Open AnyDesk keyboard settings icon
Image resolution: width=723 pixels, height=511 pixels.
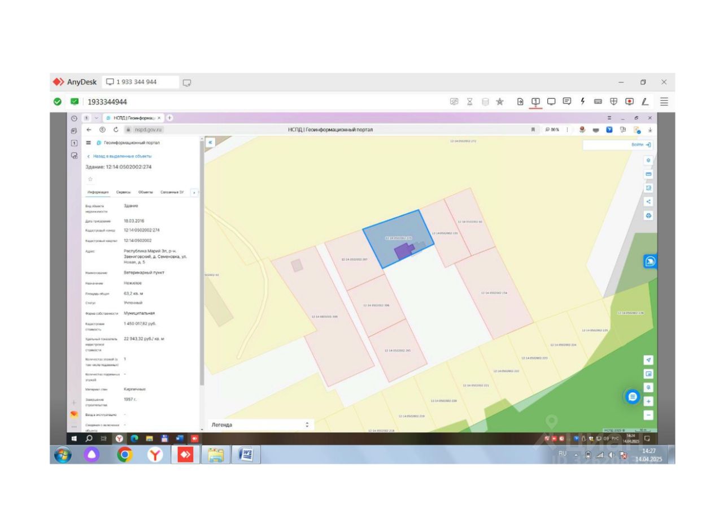point(598,102)
